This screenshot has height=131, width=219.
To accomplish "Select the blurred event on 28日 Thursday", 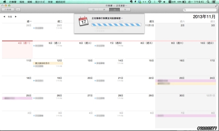I will coord(109,98).
